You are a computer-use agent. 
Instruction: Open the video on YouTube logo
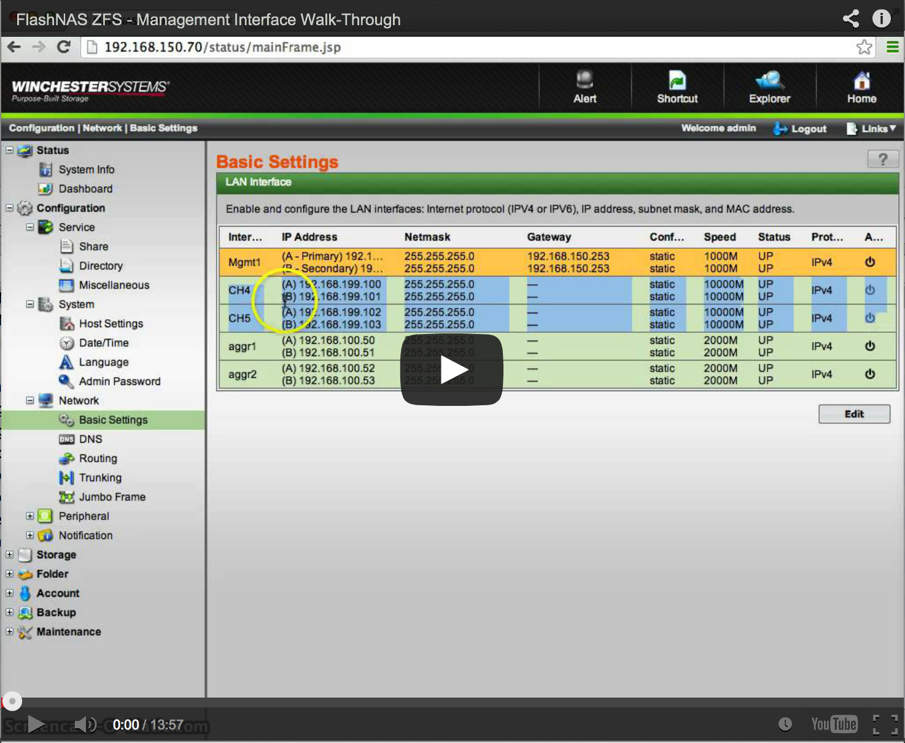(x=834, y=725)
